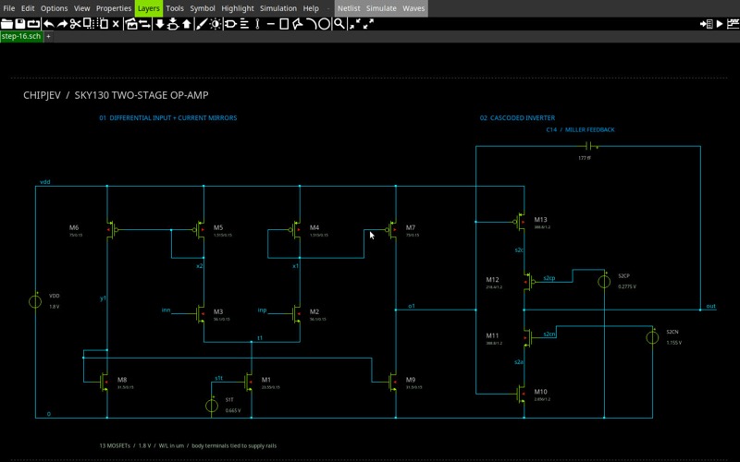The width and height of the screenshot is (740, 462).
Task: Choose the insert symbol gate icon
Action: click(x=230, y=24)
